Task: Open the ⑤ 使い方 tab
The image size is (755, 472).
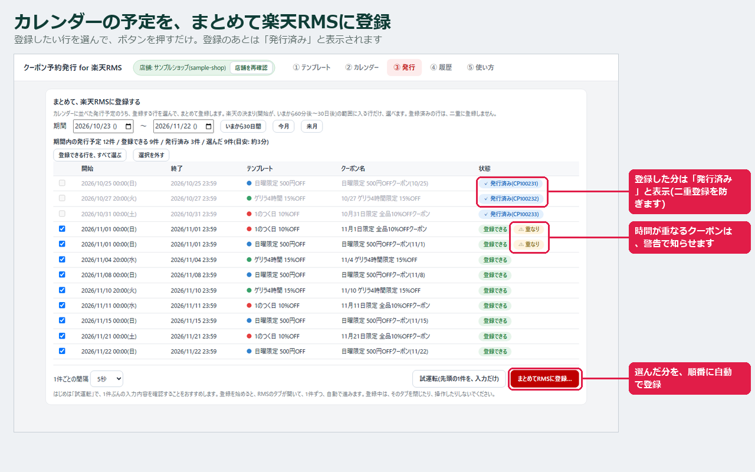Action: pyautogui.click(x=481, y=68)
